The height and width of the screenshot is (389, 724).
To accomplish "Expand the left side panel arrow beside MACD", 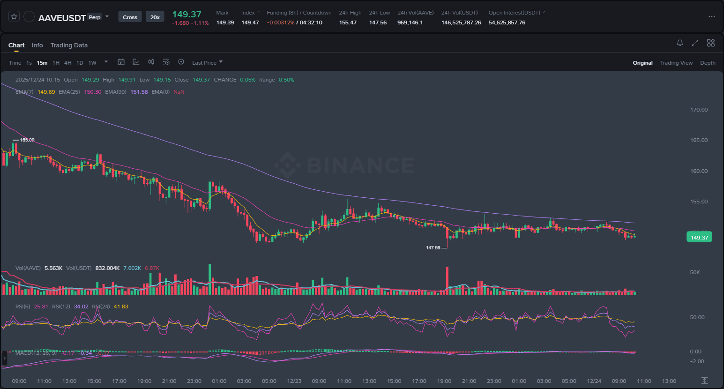I will (x=5, y=358).
